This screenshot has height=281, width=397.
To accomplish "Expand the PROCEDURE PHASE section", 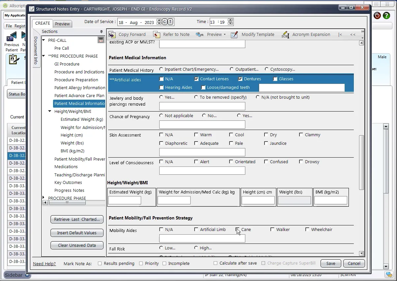I will pyautogui.click(x=44, y=197).
